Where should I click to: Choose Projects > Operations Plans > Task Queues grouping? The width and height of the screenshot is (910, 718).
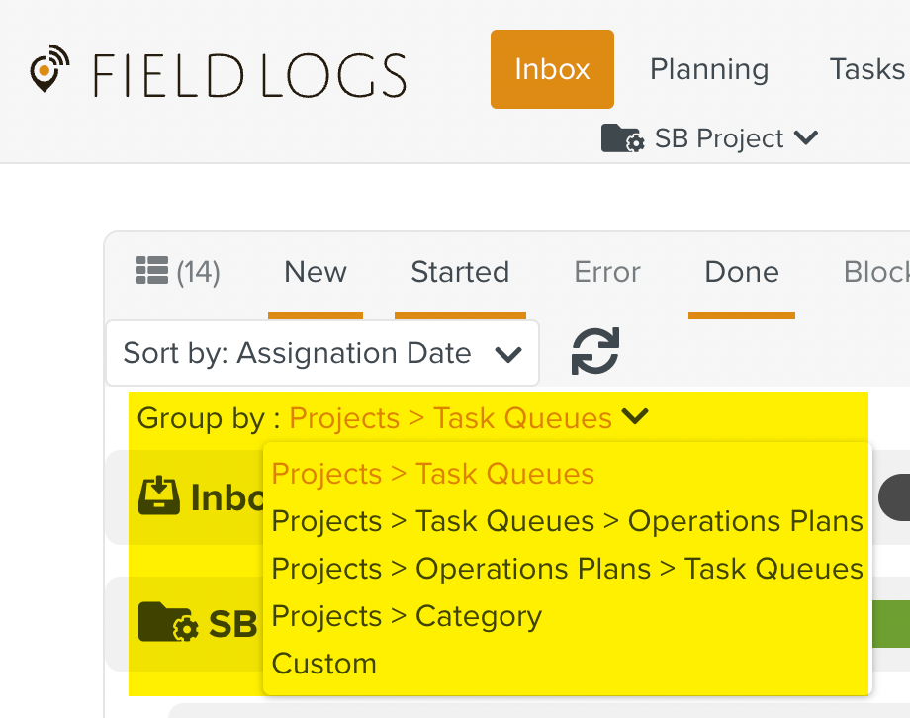567,569
